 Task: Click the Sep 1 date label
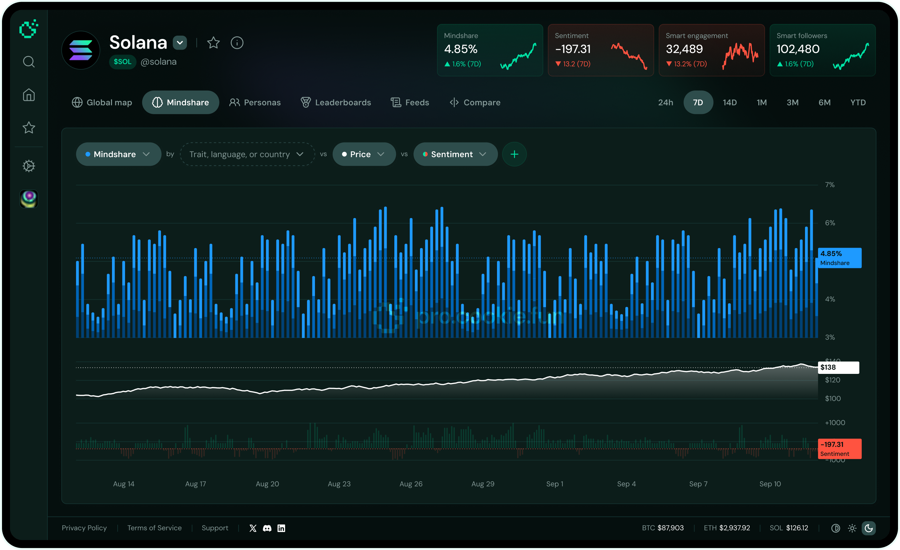pyautogui.click(x=554, y=484)
